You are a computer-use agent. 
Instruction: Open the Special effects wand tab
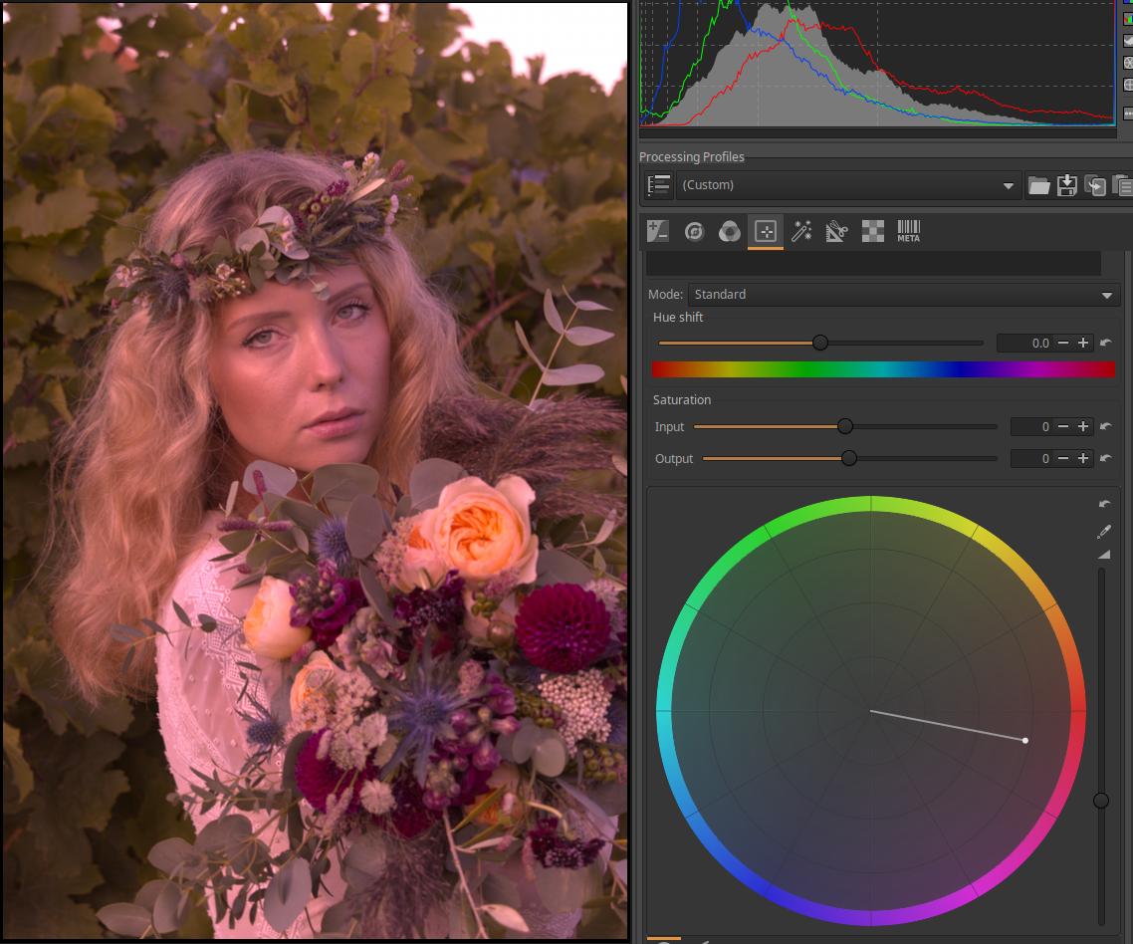tap(801, 232)
